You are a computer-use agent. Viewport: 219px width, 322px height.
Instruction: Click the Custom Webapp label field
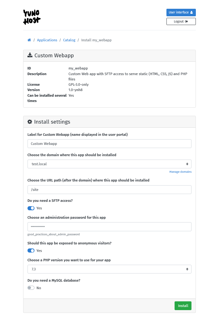pos(109,143)
